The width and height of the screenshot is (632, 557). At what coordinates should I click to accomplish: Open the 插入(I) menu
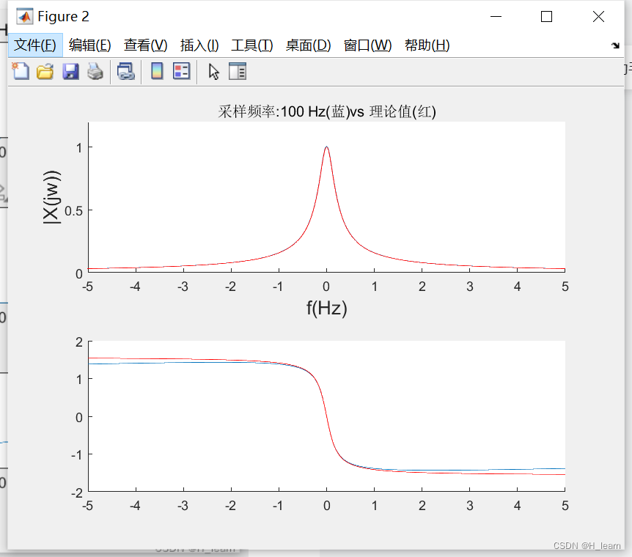[199, 45]
